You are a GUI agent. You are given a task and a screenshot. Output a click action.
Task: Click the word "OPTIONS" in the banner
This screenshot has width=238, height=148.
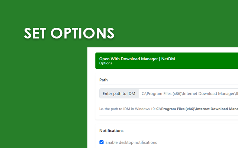83,33
